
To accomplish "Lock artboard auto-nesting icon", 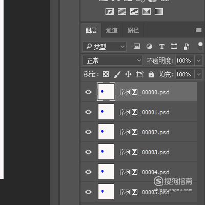I will click(140, 74).
